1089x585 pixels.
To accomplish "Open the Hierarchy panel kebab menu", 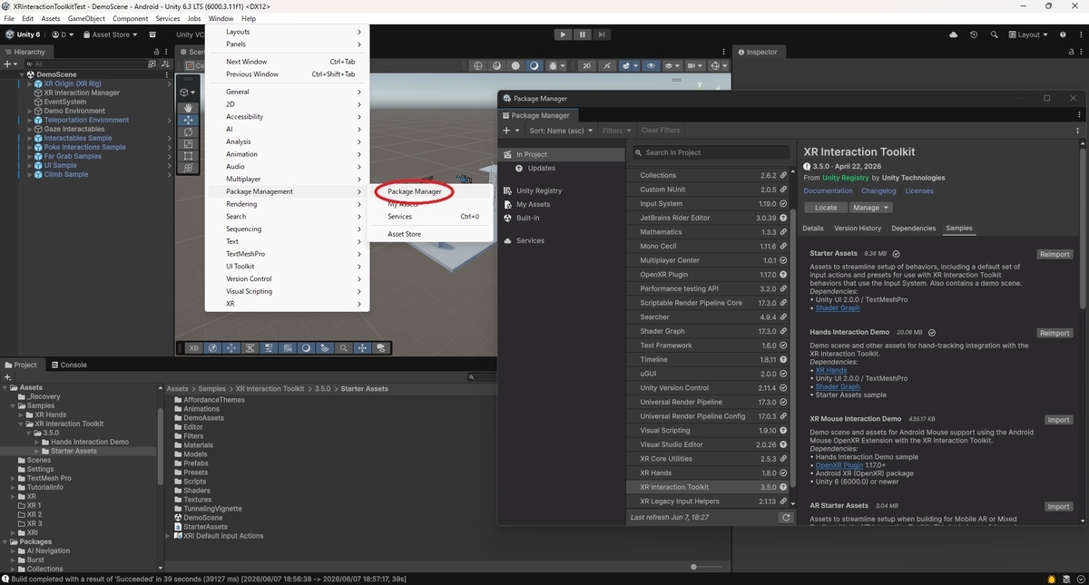I will click(167, 52).
